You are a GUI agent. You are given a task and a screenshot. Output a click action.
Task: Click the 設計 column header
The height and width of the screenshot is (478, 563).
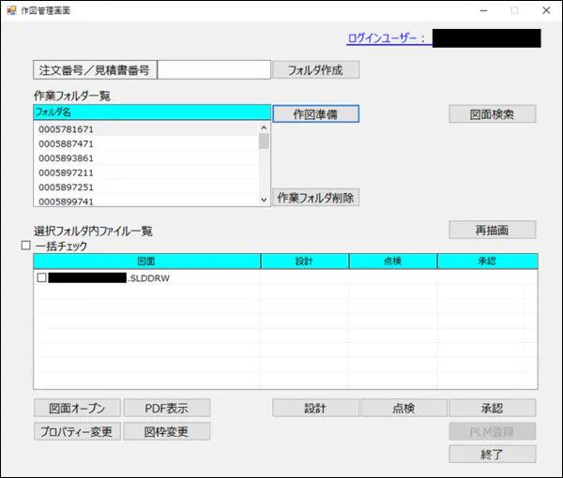(304, 261)
